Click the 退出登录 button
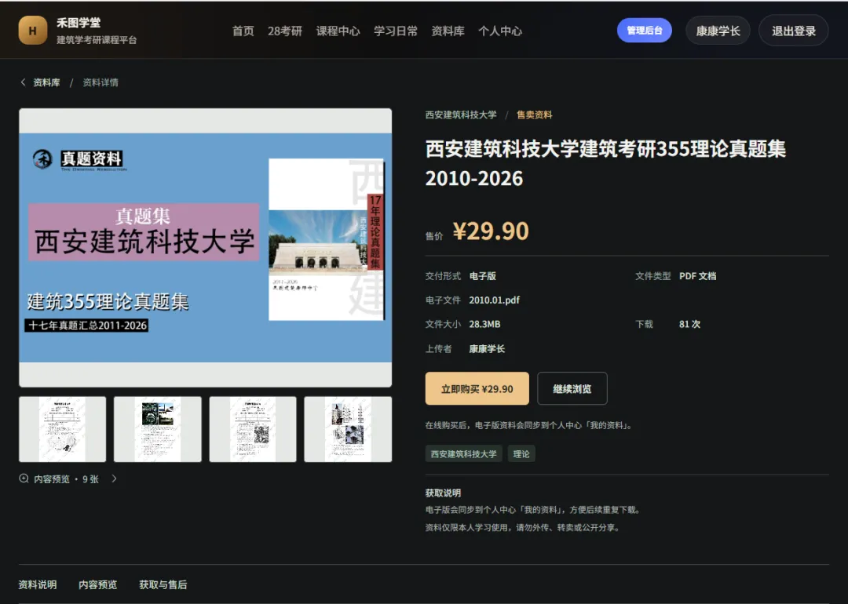The image size is (848, 604). tap(793, 31)
